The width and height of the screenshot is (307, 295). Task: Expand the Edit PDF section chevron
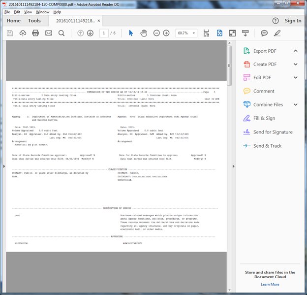click(296, 77)
